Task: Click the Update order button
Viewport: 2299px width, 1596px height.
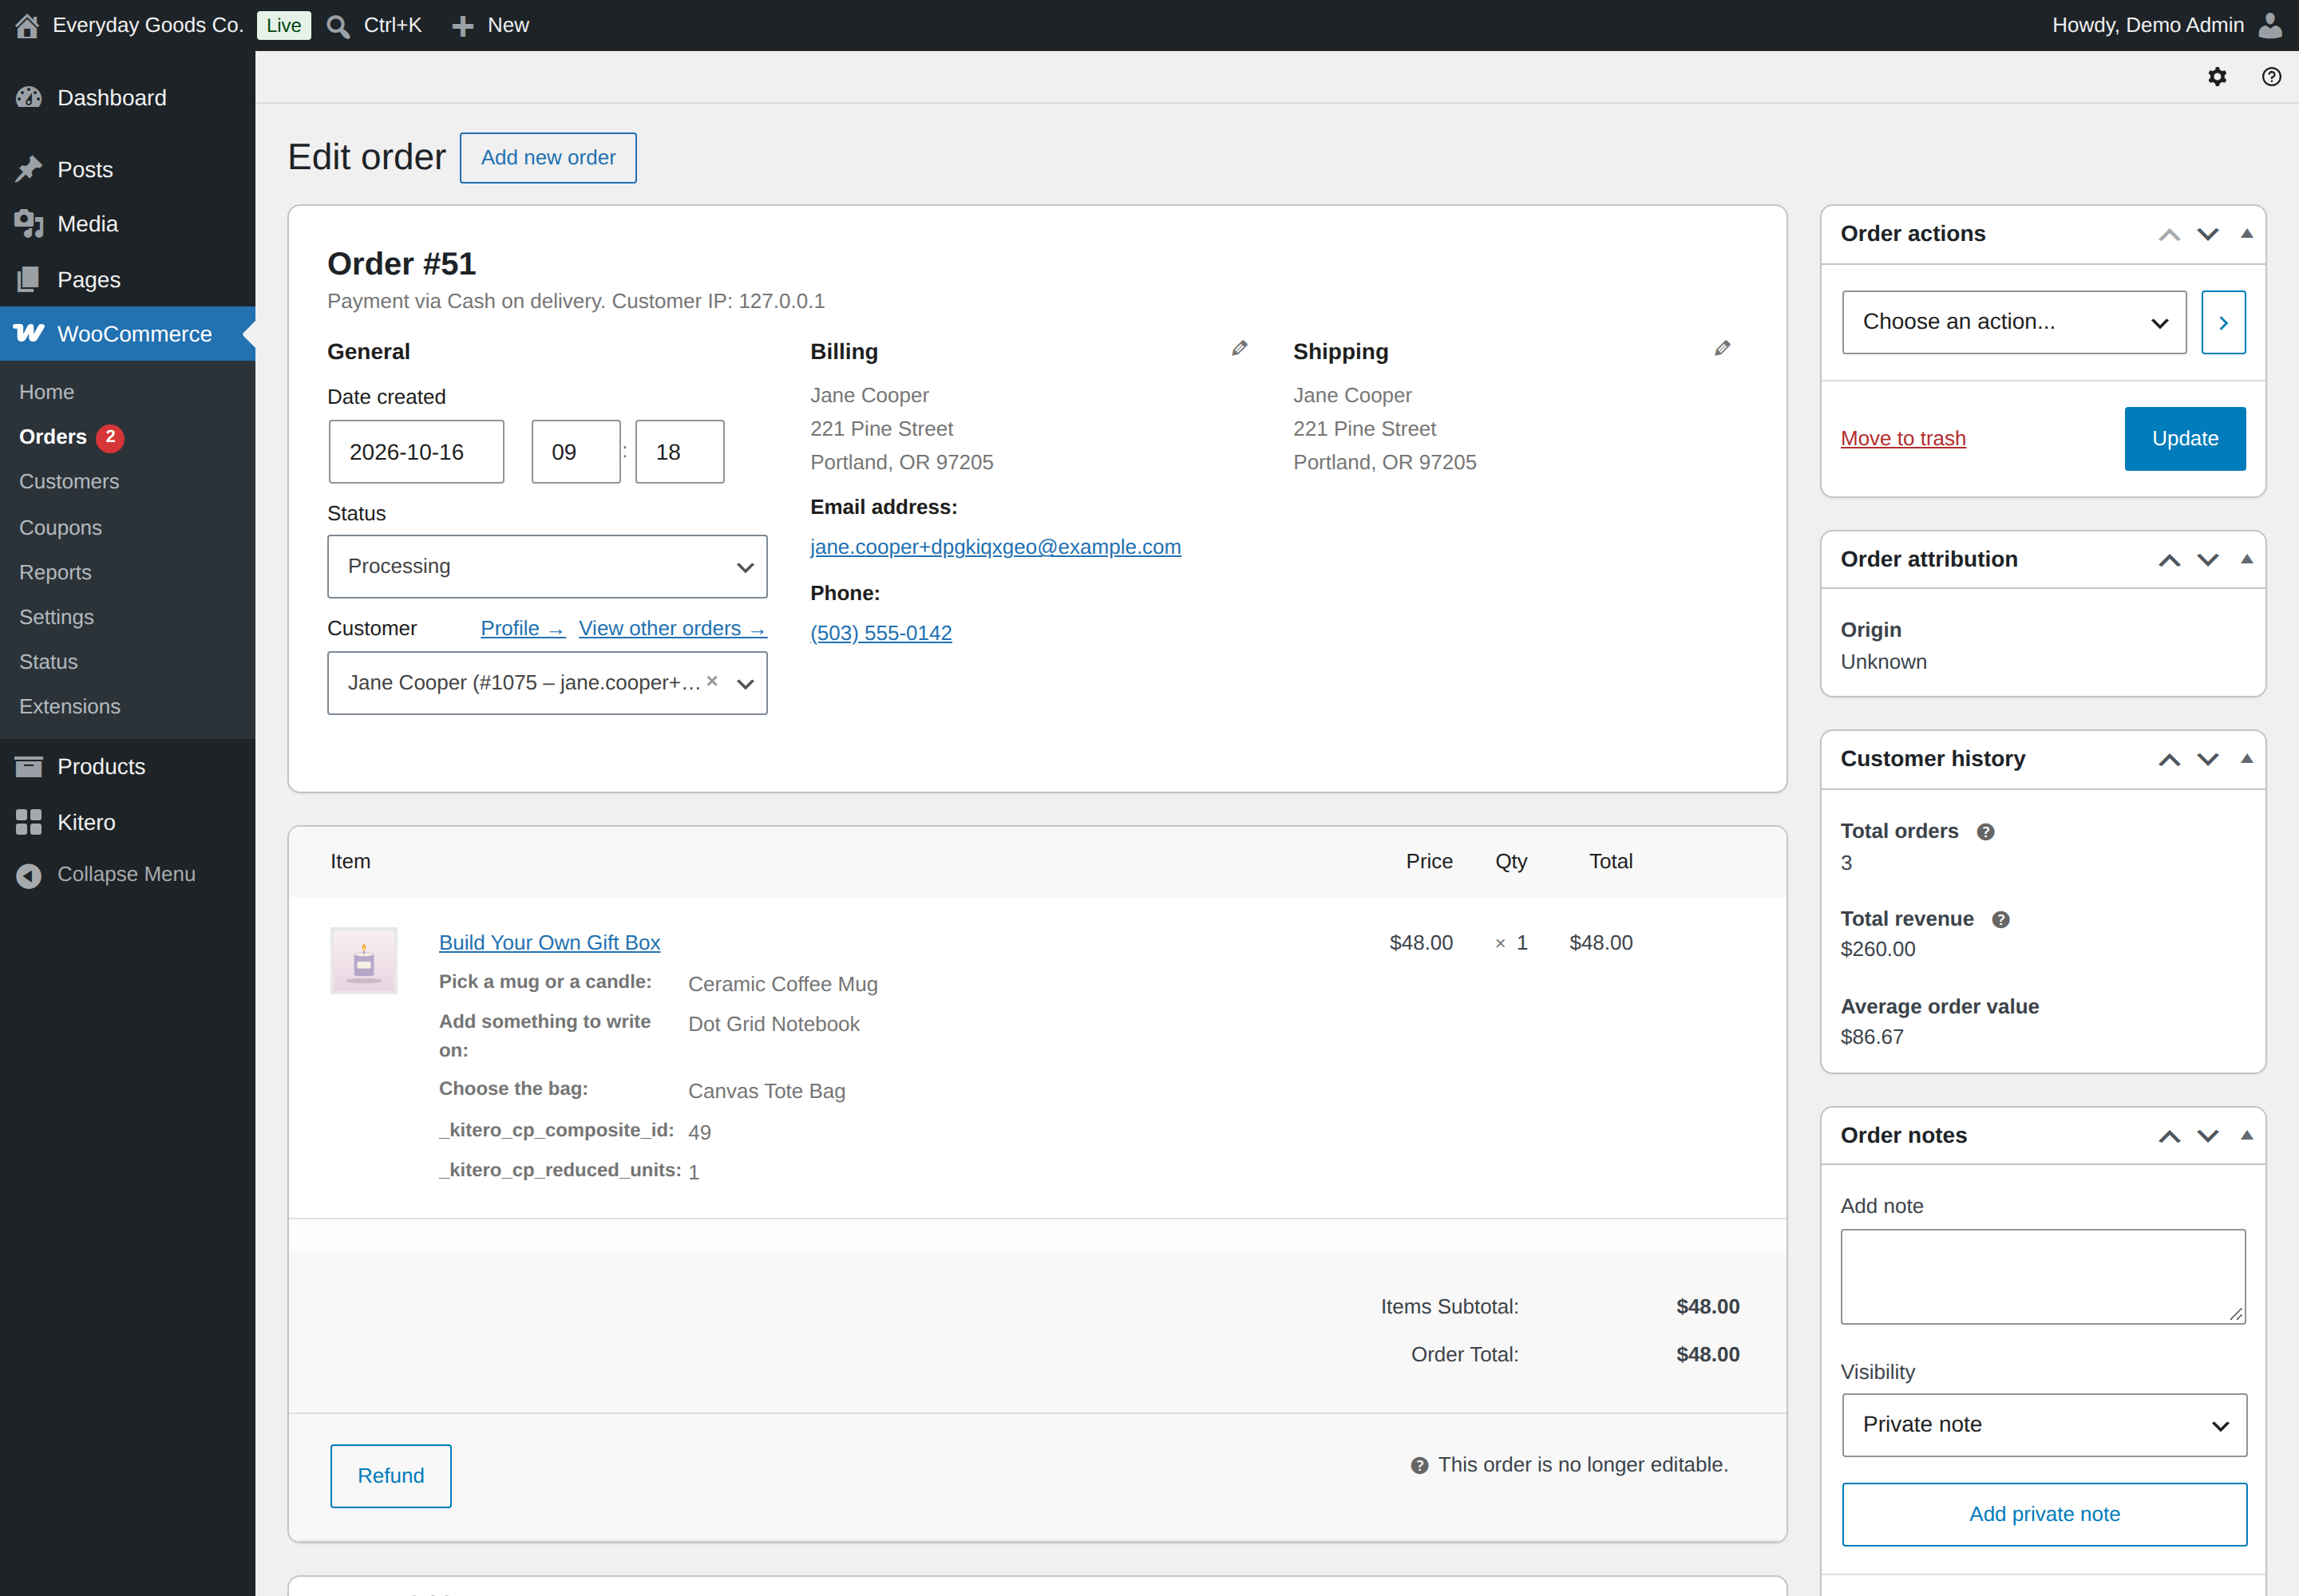Action: pyautogui.click(x=2185, y=439)
